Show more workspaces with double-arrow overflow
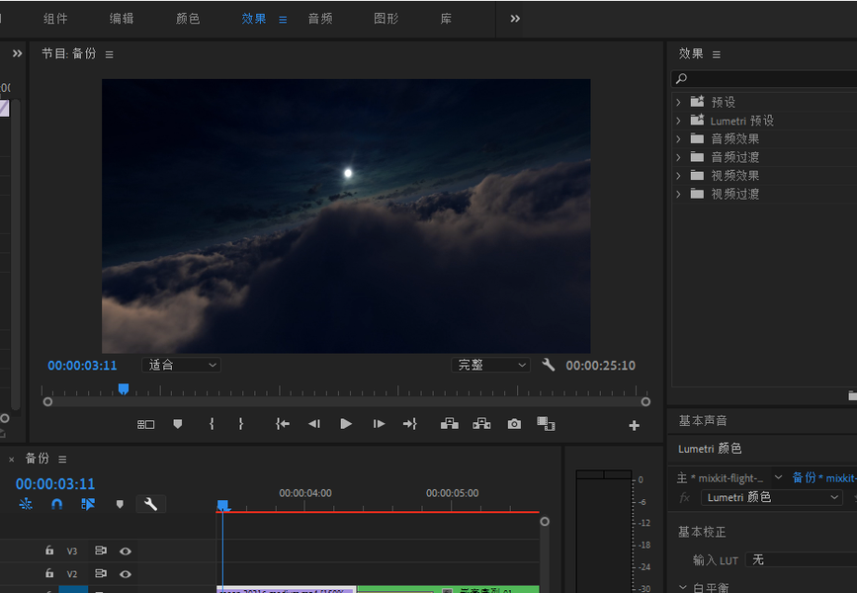The image size is (857, 593). point(515,19)
